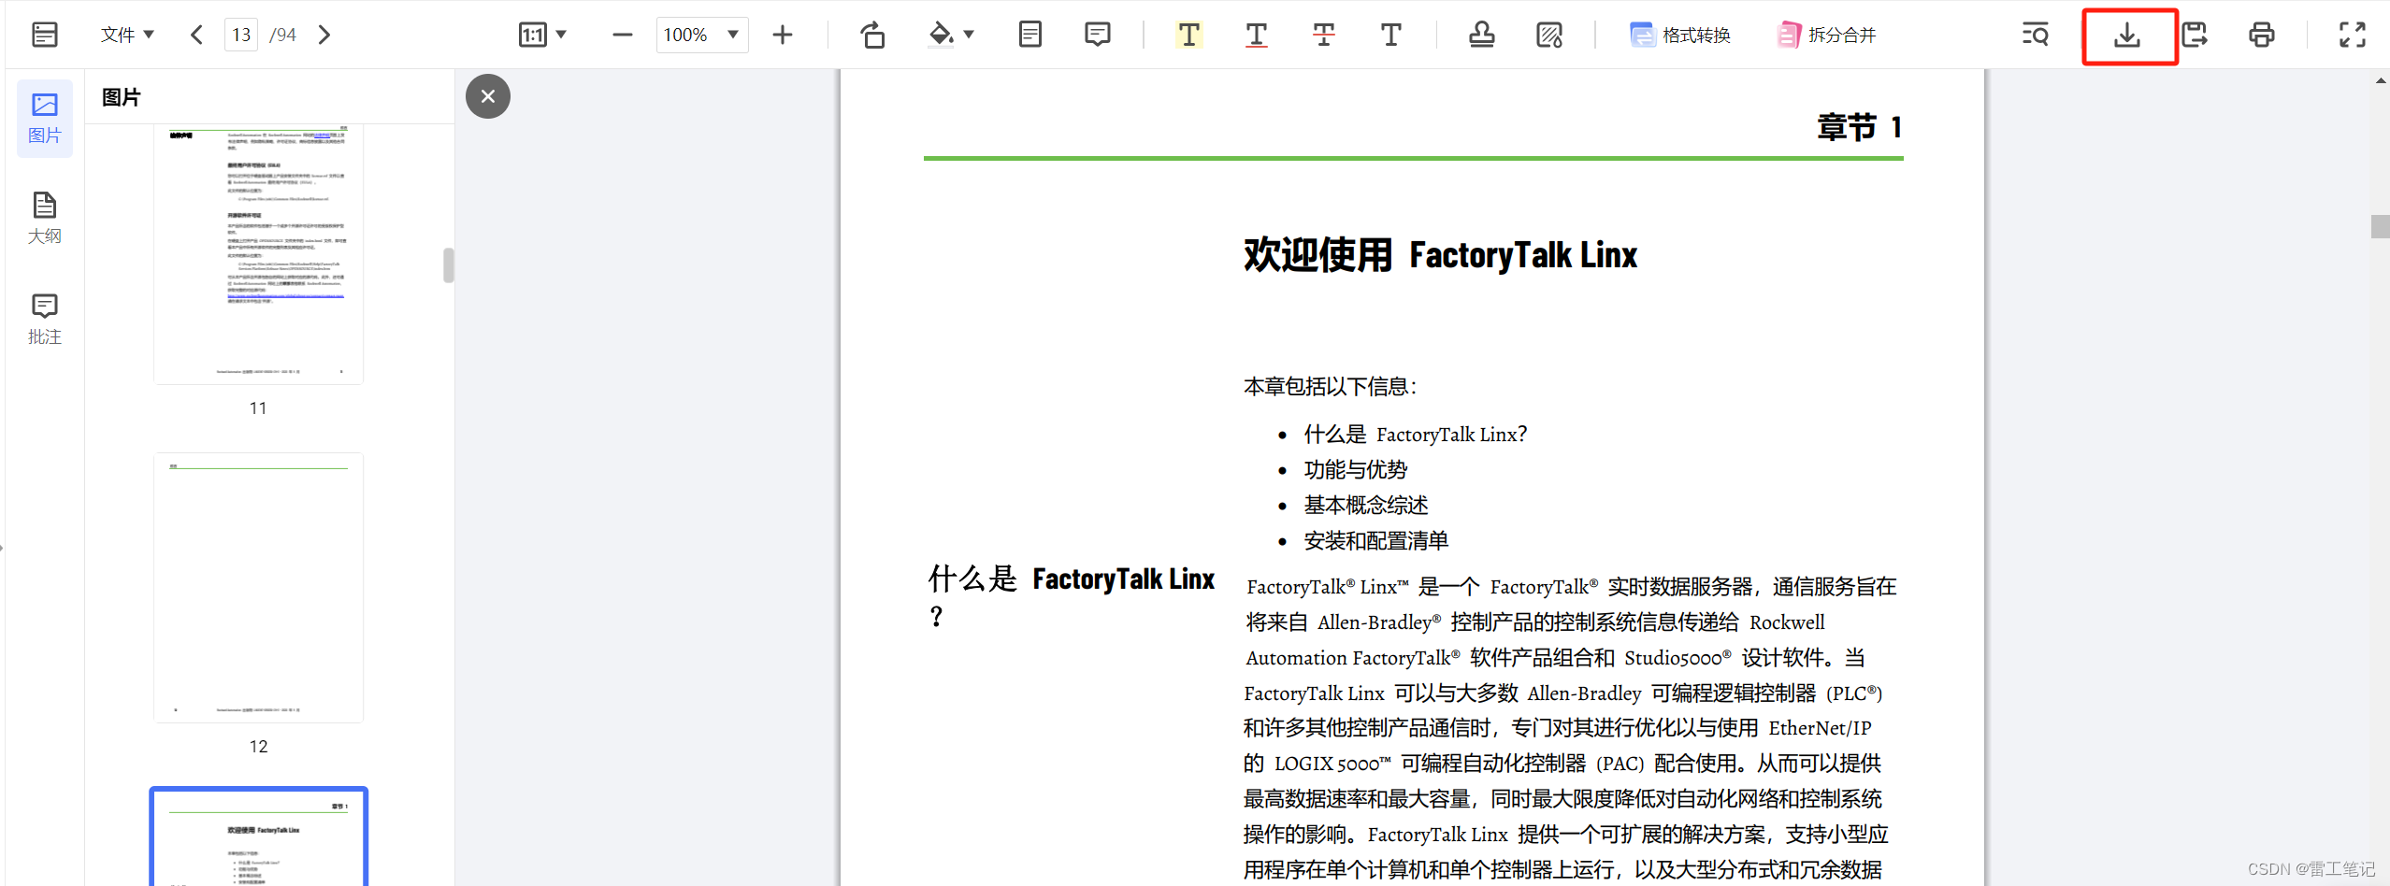Select the paint bucket background color tool

pyautogui.click(x=941, y=35)
